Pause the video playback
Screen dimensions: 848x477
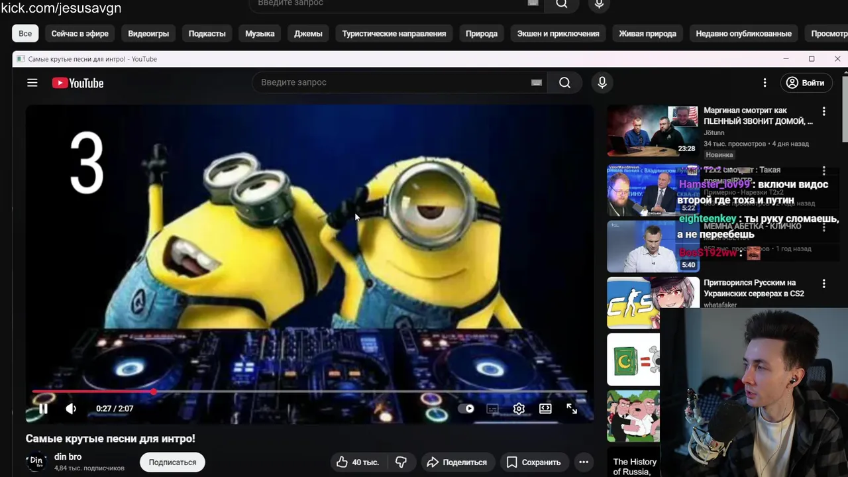coord(43,409)
